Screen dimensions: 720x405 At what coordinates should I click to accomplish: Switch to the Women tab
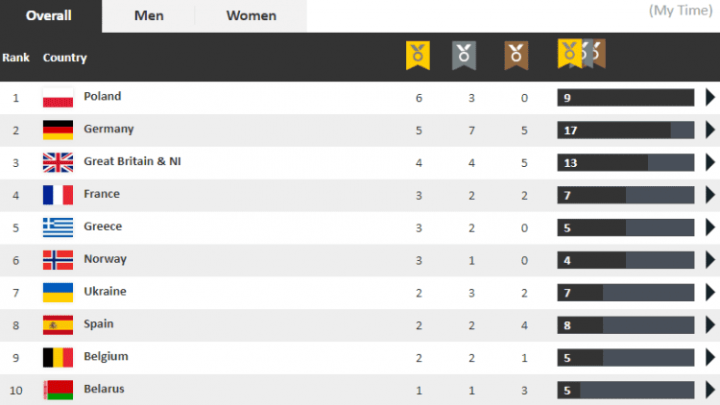click(252, 16)
